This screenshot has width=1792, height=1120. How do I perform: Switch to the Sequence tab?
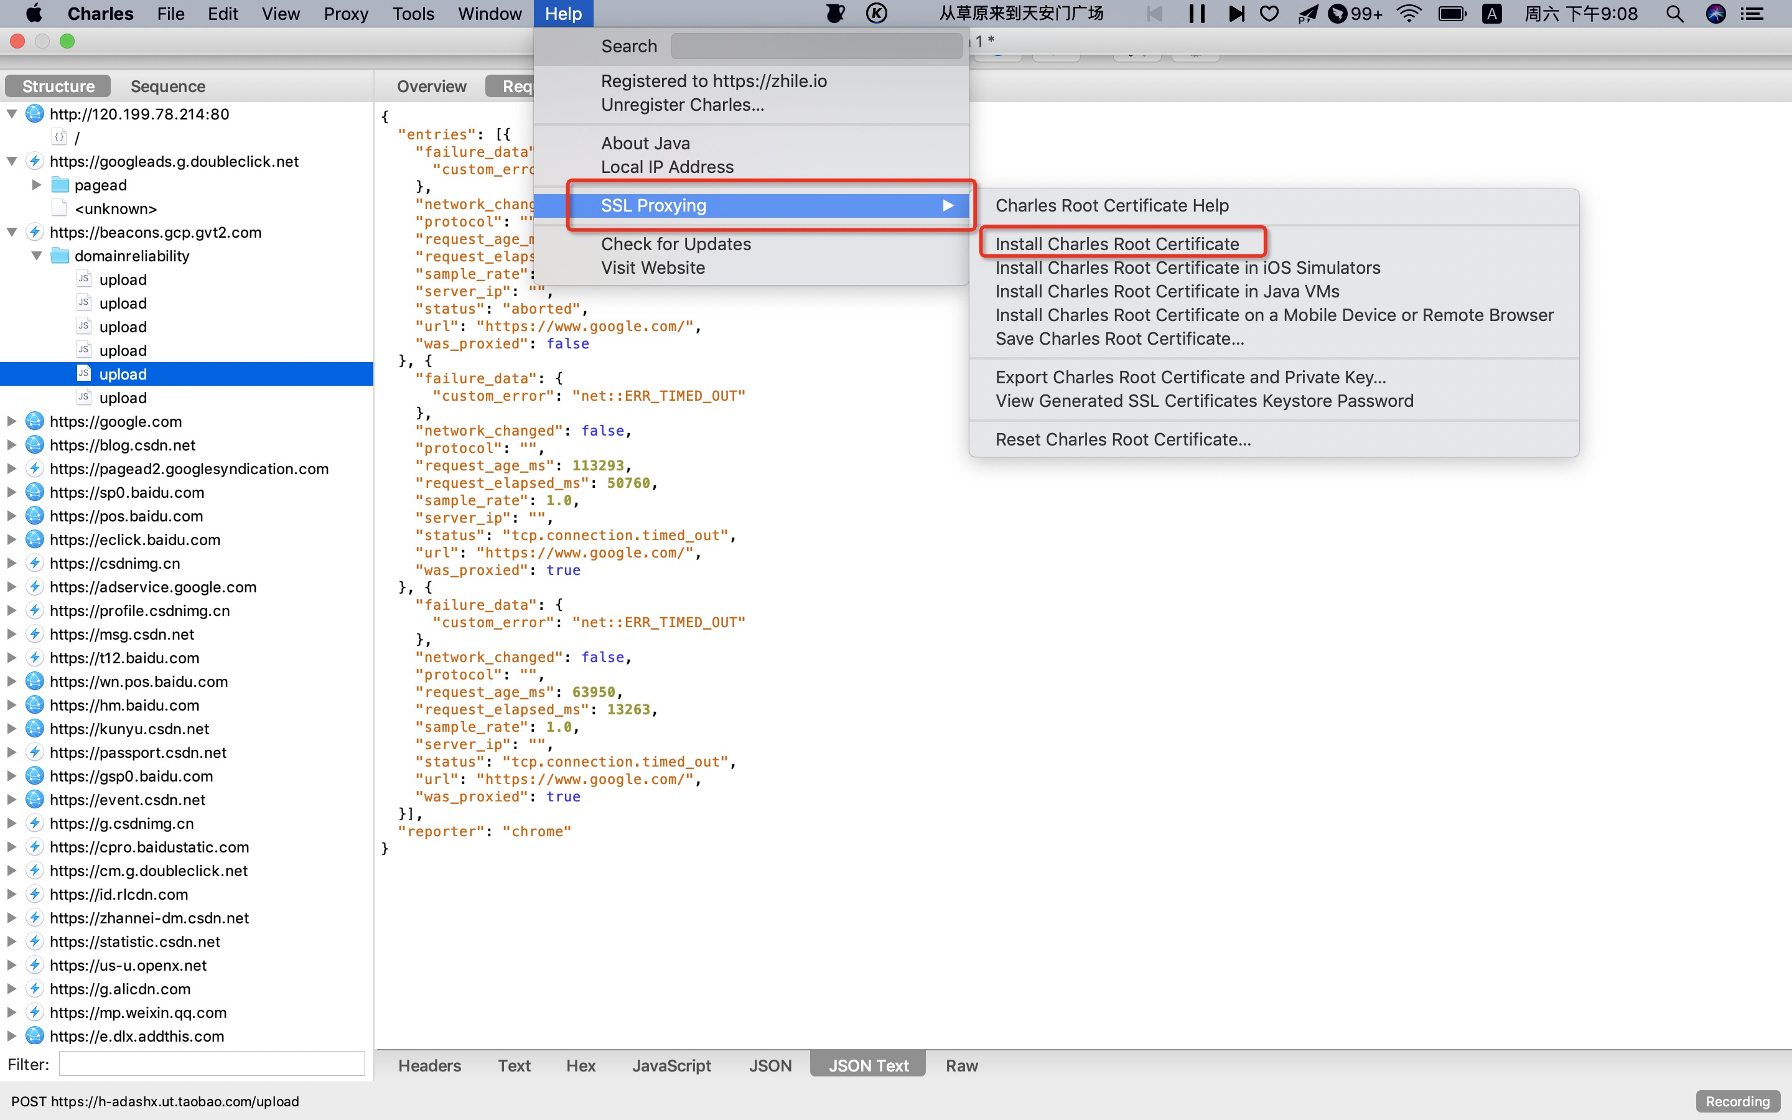168,86
